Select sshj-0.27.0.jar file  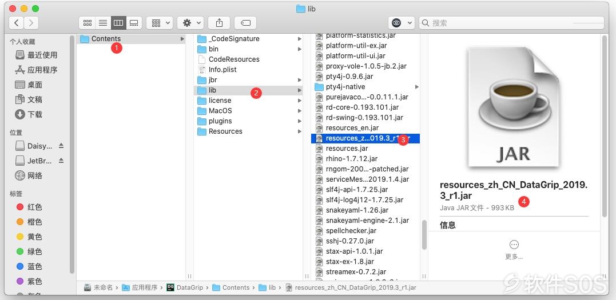click(x=365, y=241)
